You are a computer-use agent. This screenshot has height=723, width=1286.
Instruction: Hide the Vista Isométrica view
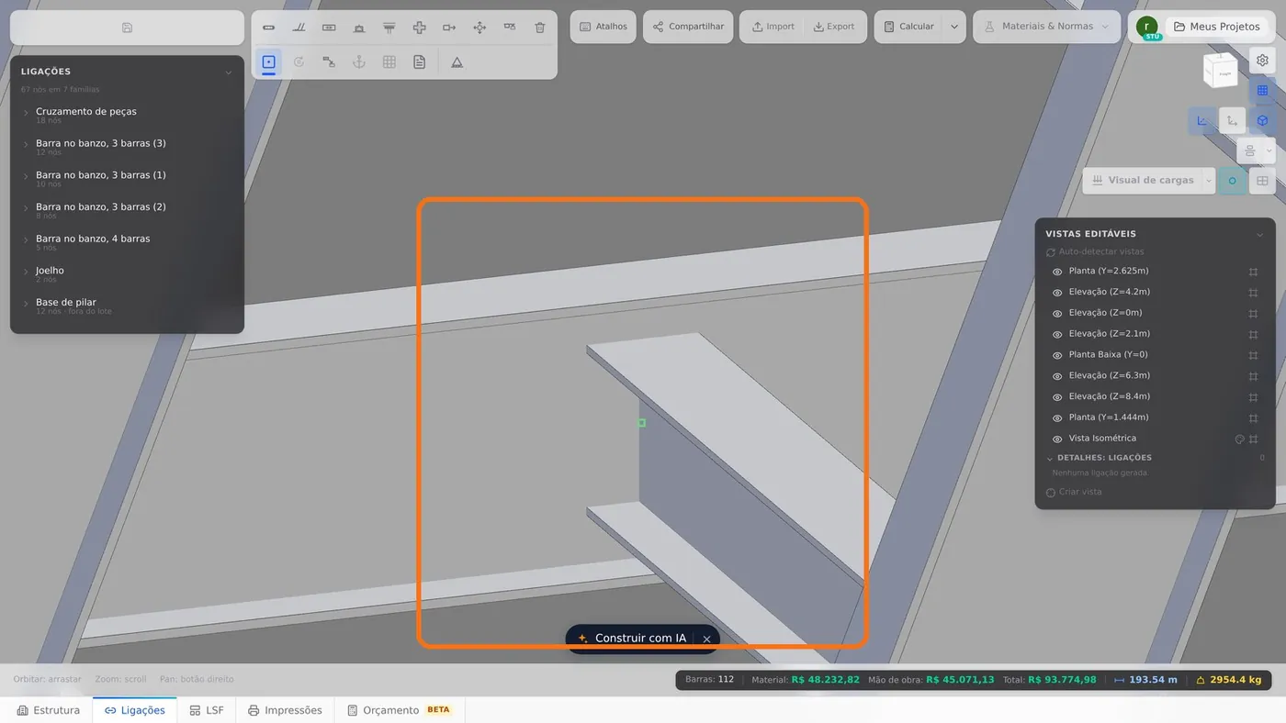tap(1057, 439)
